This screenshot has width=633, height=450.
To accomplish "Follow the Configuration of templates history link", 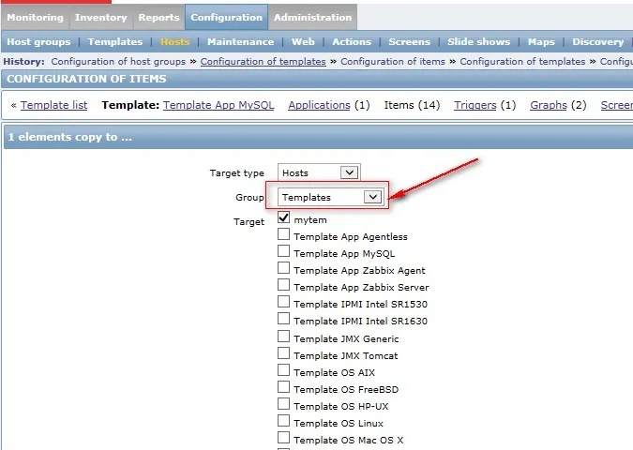I will point(264,61).
